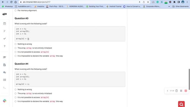Select 'Nothing is wrong' for Question #4

tap(15, 89)
